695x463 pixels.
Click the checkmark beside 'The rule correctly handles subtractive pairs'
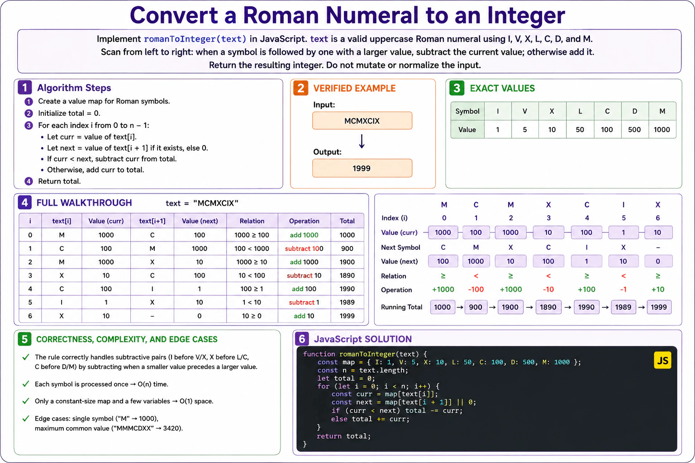tap(26, 357)
